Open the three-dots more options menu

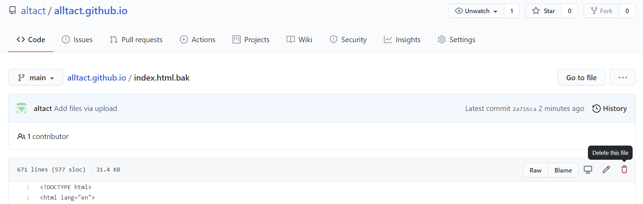pyautogui.click(x=623, y=77)
